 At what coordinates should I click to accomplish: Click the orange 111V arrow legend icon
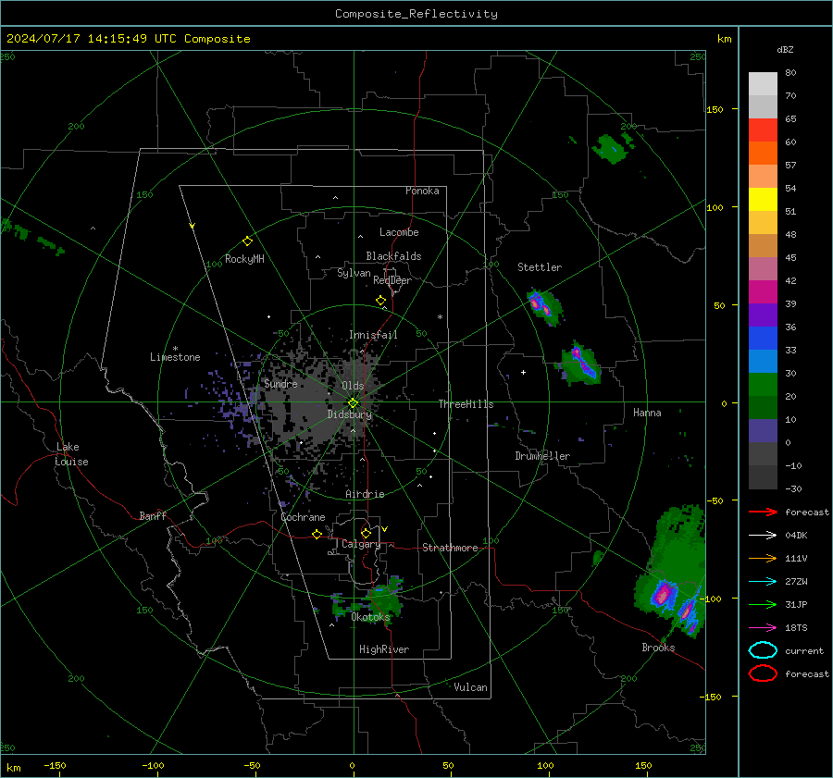(x=763, y=558)
